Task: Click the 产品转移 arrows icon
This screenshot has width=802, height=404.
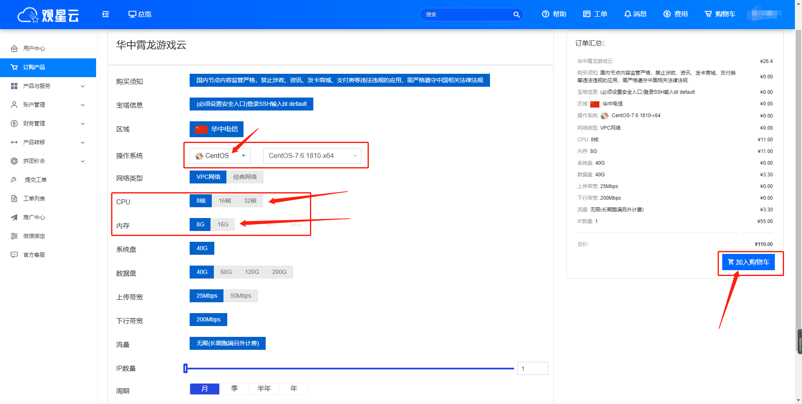Action: pyautogui.click(x=14, y=142)
